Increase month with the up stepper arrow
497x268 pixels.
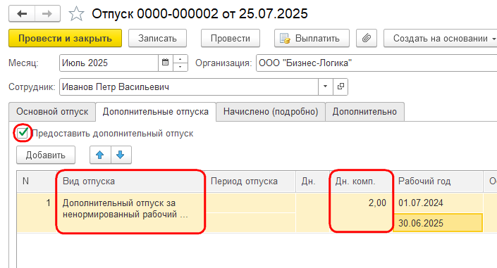point(180,59)
